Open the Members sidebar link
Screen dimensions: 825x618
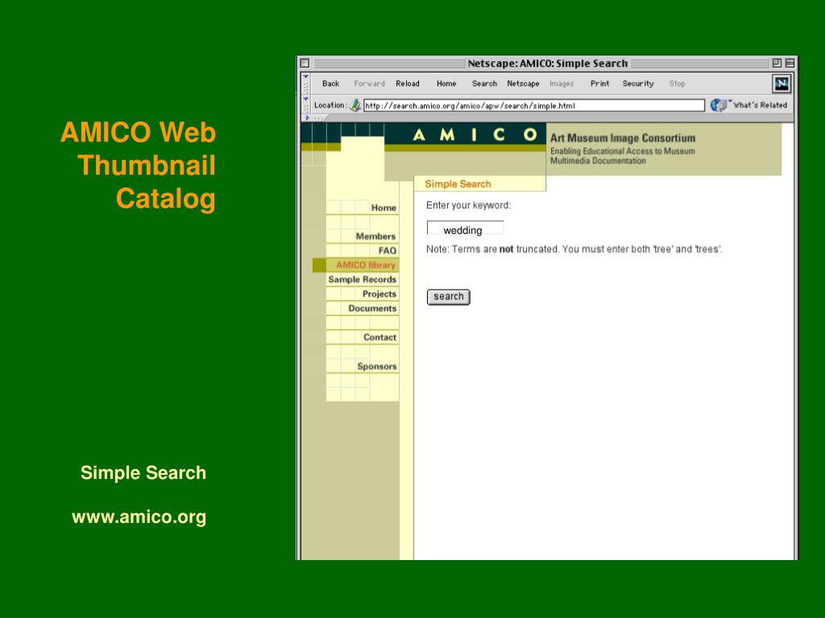375,237
